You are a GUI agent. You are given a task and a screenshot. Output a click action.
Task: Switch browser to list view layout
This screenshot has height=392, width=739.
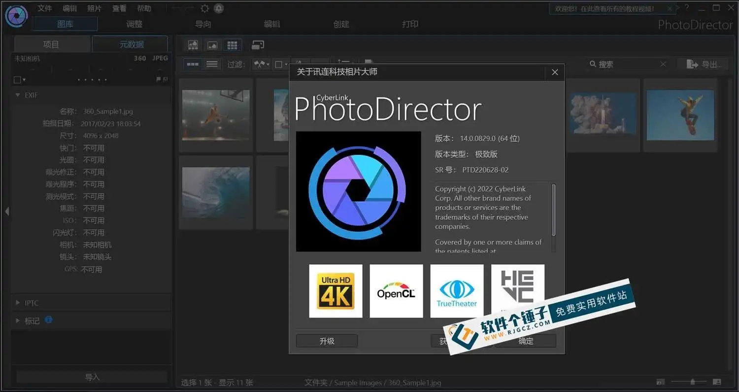click(x=213, y=64)
